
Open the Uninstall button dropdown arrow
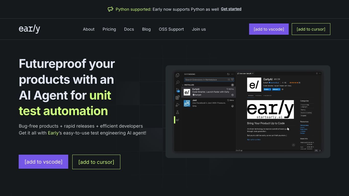tap(280, 89)
